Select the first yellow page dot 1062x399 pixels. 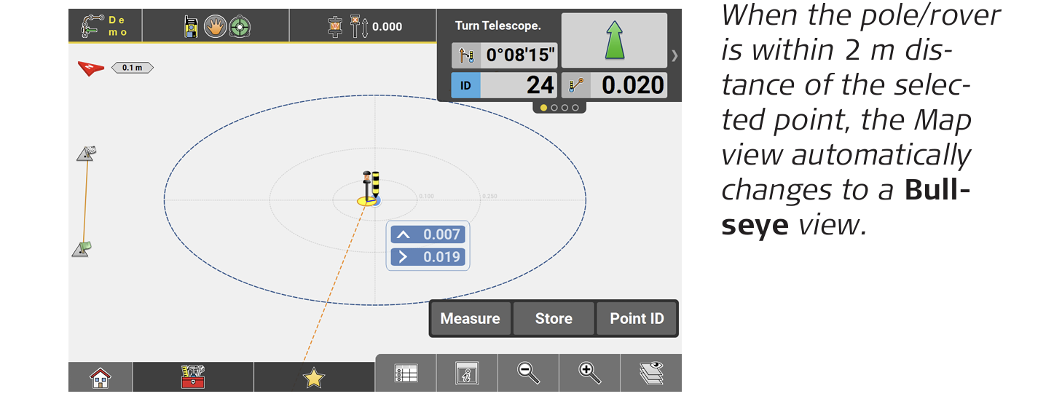click(x=544, y=108)
